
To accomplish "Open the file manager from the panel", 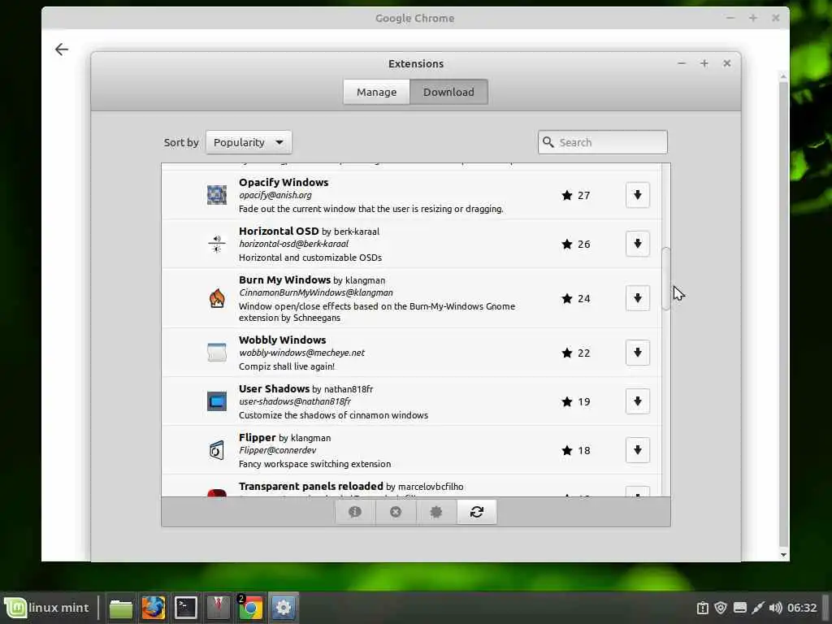I will [121, 608].
